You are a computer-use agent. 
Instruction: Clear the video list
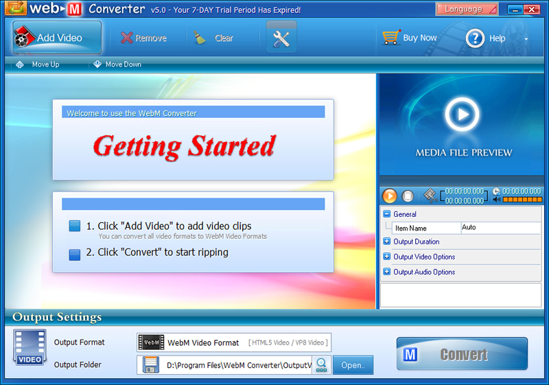click(x=213, y=38)
